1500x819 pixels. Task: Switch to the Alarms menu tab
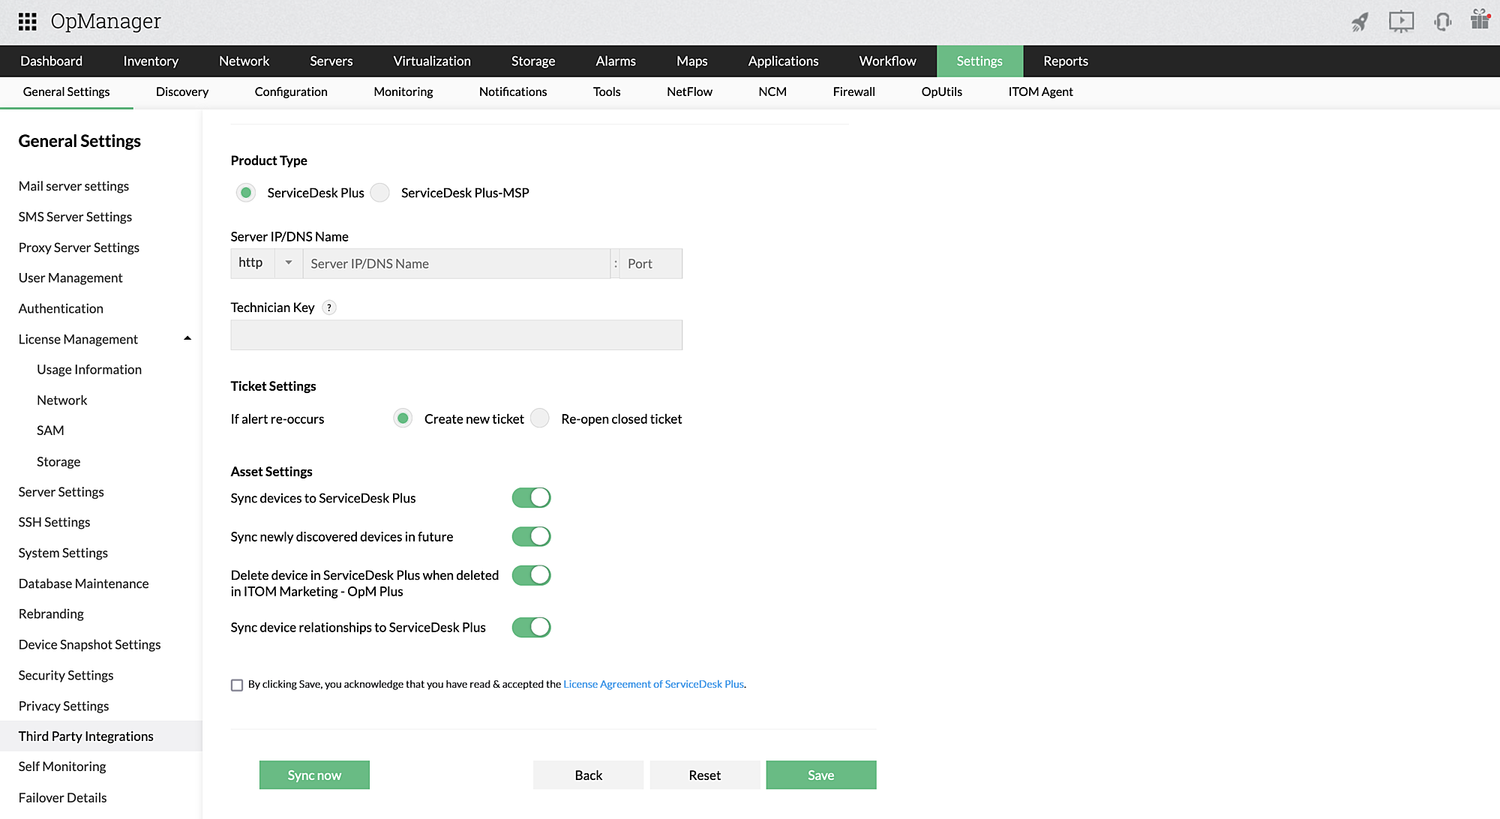point(615,61)
